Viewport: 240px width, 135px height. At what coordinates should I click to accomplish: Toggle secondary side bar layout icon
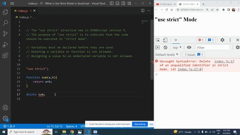123,3
